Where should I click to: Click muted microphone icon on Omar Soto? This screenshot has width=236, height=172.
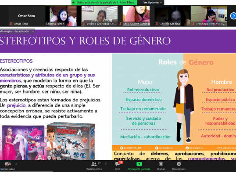click(x=11, y=24)
